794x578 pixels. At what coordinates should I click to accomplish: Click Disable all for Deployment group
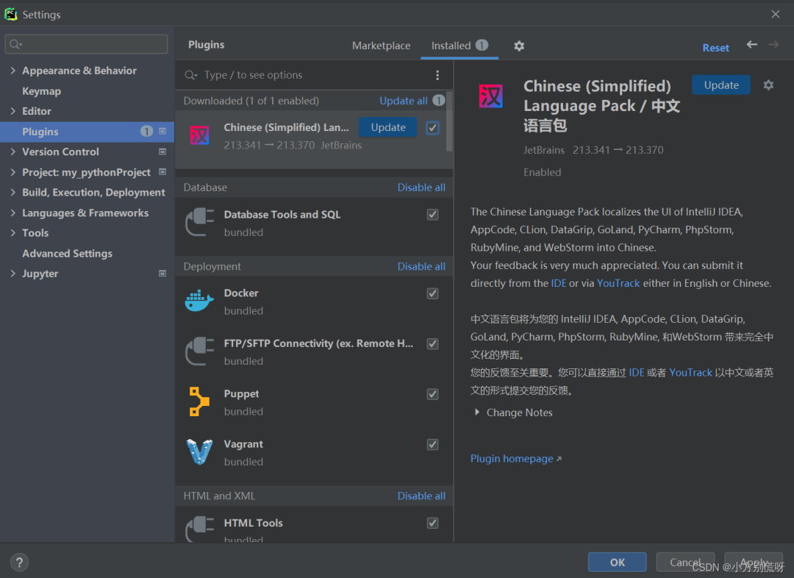(421, 266)
